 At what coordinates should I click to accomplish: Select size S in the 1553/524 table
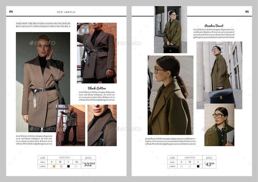52,162
